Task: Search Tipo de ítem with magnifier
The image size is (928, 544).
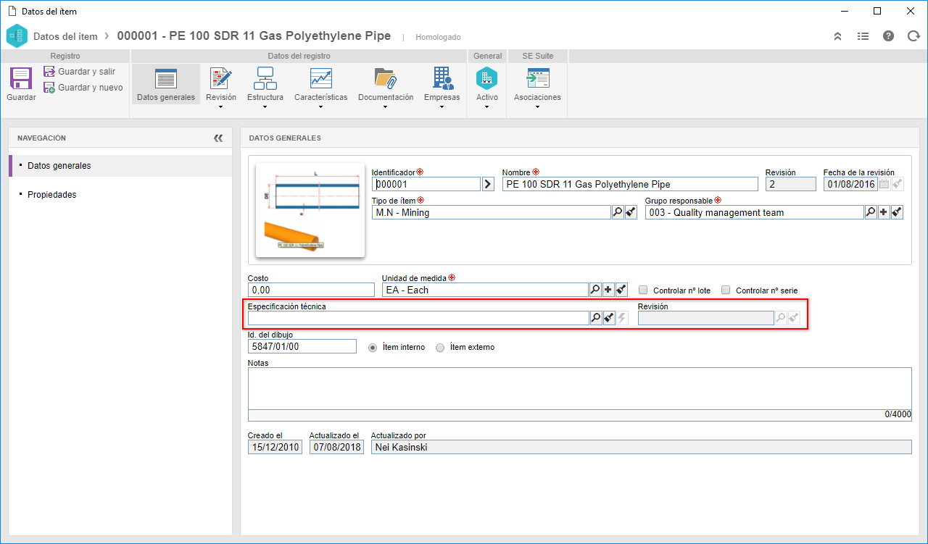Action: tap(617, 212)
